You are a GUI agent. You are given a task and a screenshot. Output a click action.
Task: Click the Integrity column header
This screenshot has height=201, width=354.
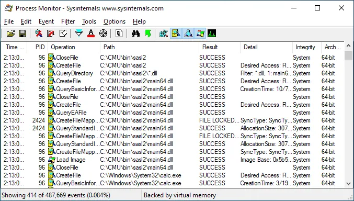tap(306, 47)
